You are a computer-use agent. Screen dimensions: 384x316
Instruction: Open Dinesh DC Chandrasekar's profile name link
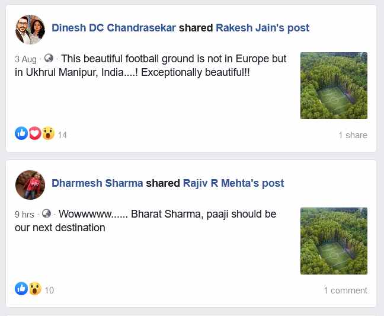coord(114,28)
